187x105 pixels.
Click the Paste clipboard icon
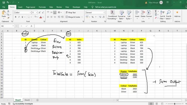[4, 13]
